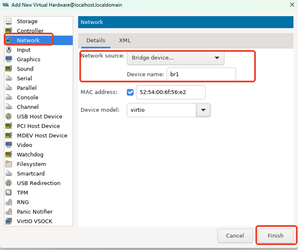The image size is (298, 250).
Task: Click the virtio device model entry
Action: [161, 110]
